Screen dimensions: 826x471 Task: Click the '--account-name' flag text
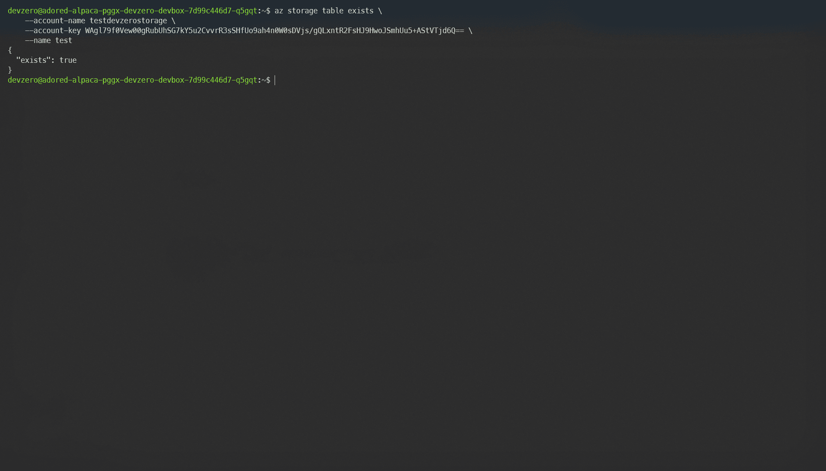point(54,20)
